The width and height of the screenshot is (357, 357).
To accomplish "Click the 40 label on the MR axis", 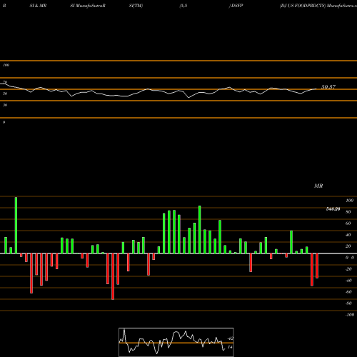I will coord(348,235).
